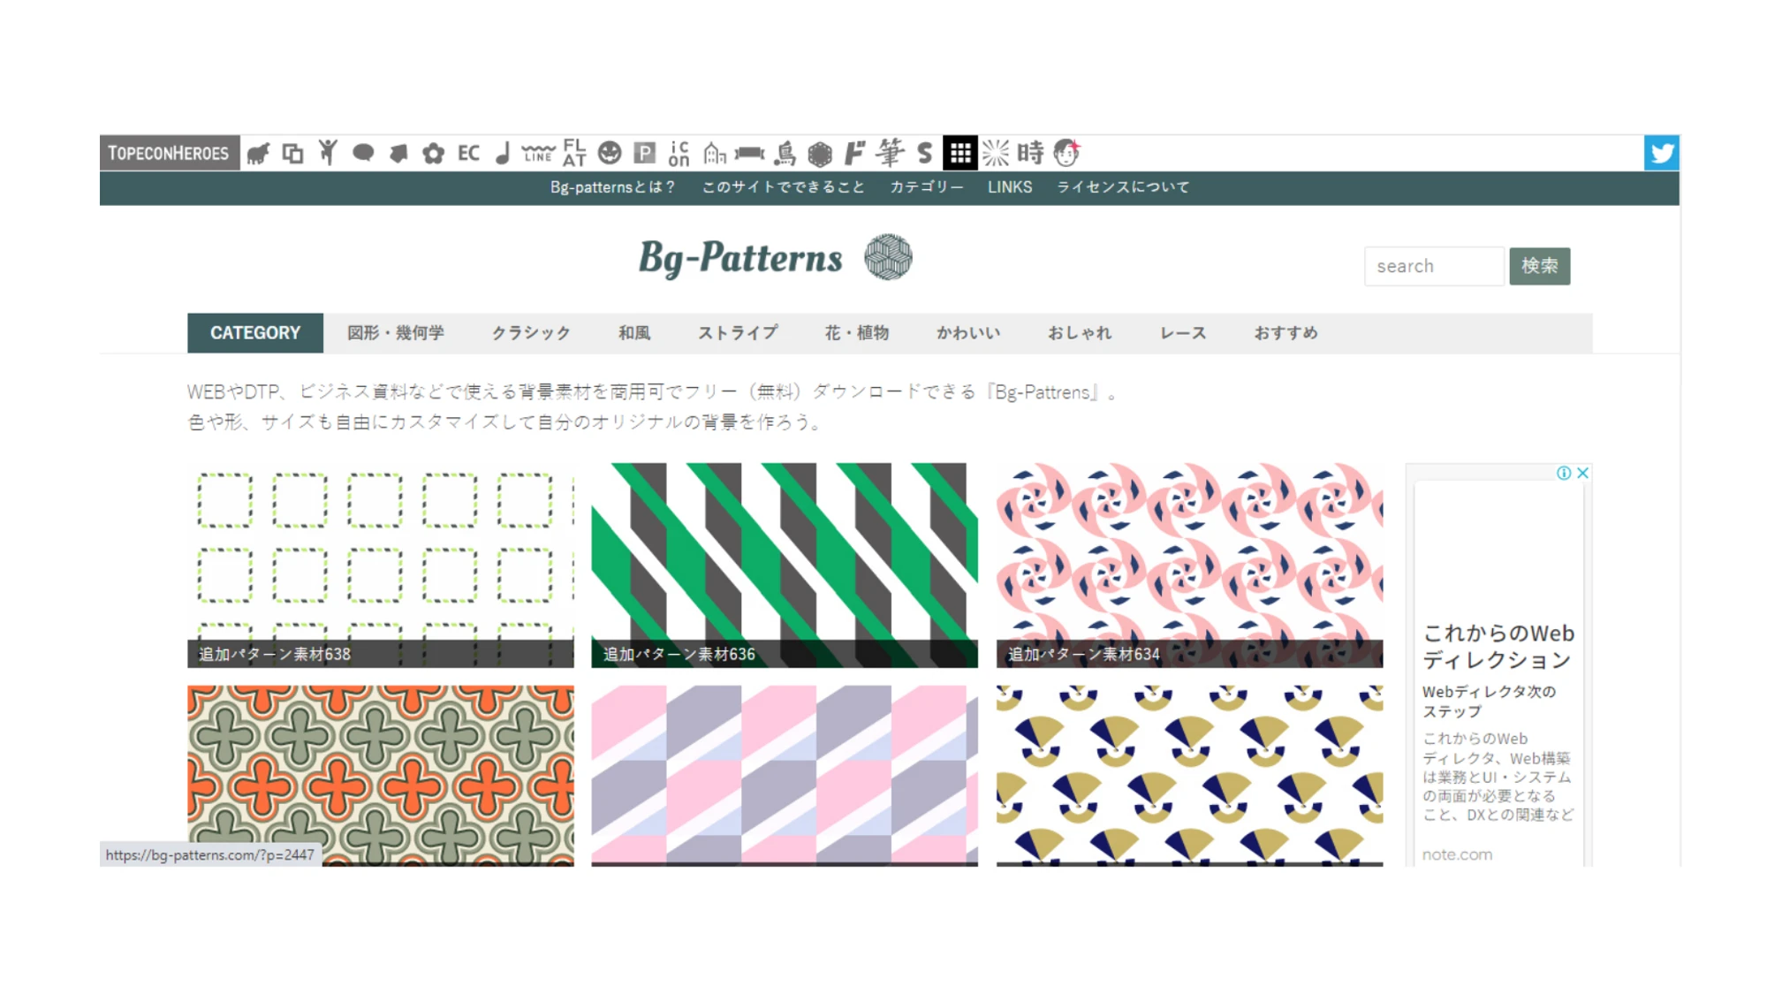
Task: Open the おすすめ category tab
Action: [1286, 333]
